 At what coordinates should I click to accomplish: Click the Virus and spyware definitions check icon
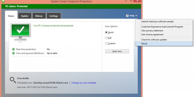pyautogui.click(x=13, y=53)
